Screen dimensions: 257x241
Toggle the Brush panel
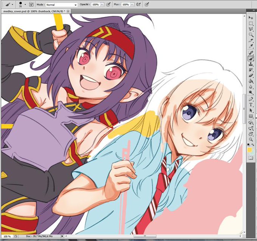click(x=31, y=5)
